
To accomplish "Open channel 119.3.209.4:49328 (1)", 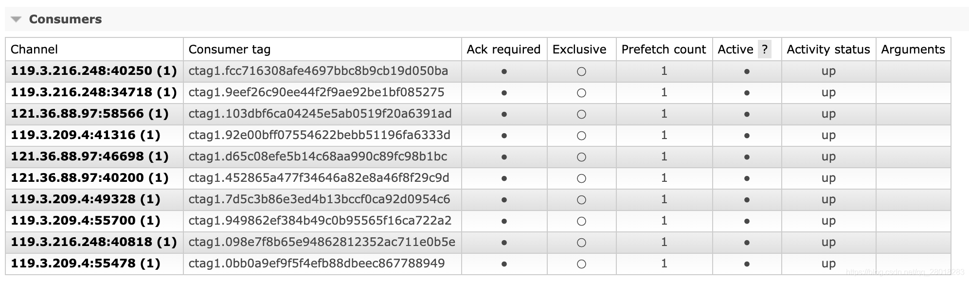I will [x=86, y=199].
